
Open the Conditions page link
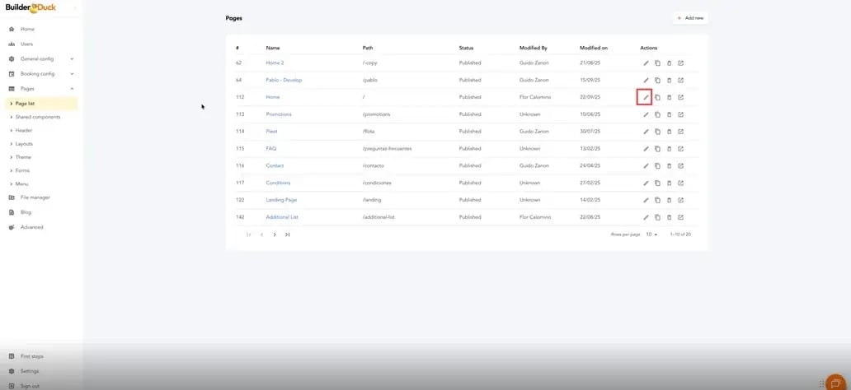[x=278, y=183]
